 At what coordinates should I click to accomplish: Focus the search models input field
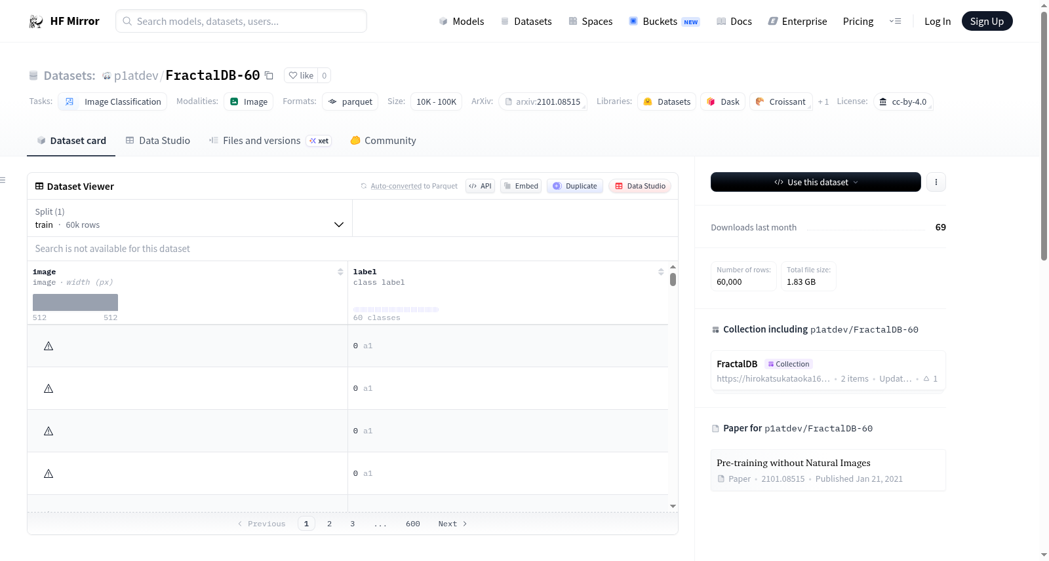point(241,21)
